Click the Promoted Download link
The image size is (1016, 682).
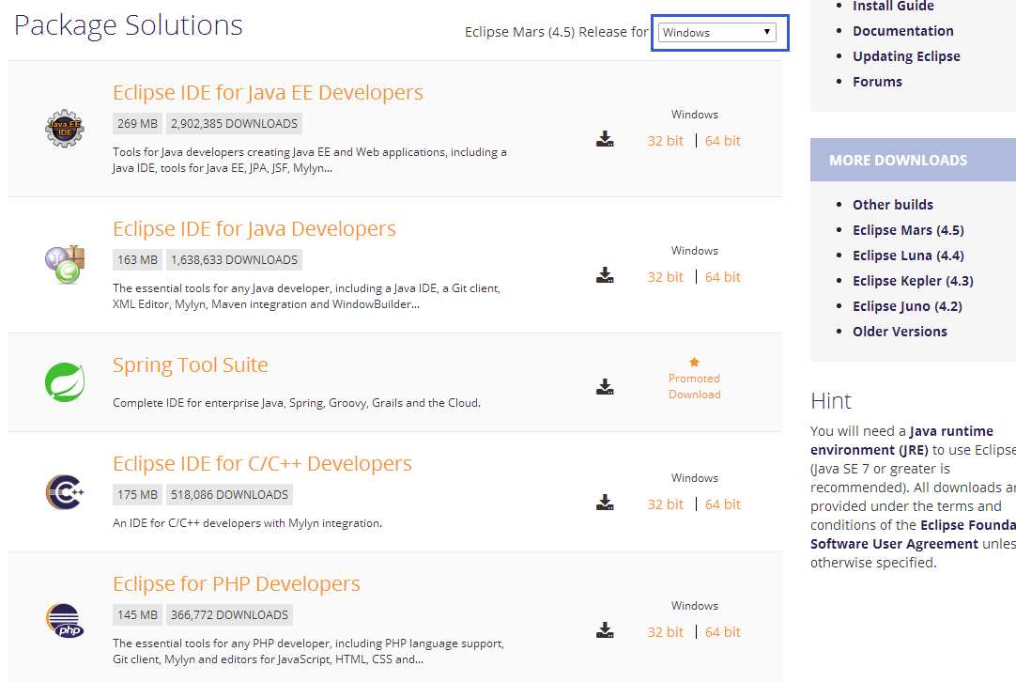tap(694, 386)
